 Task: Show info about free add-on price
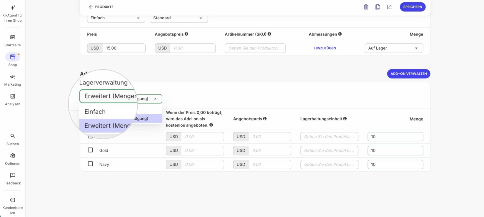[211, 125]
